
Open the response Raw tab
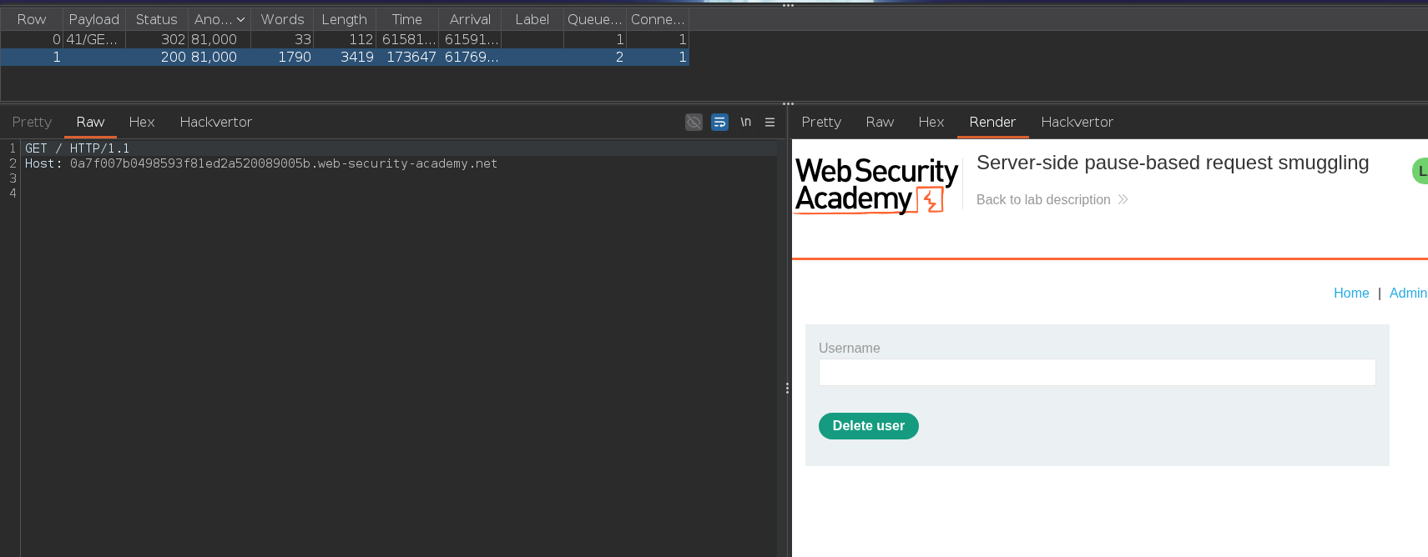click(x=880, y=122)
